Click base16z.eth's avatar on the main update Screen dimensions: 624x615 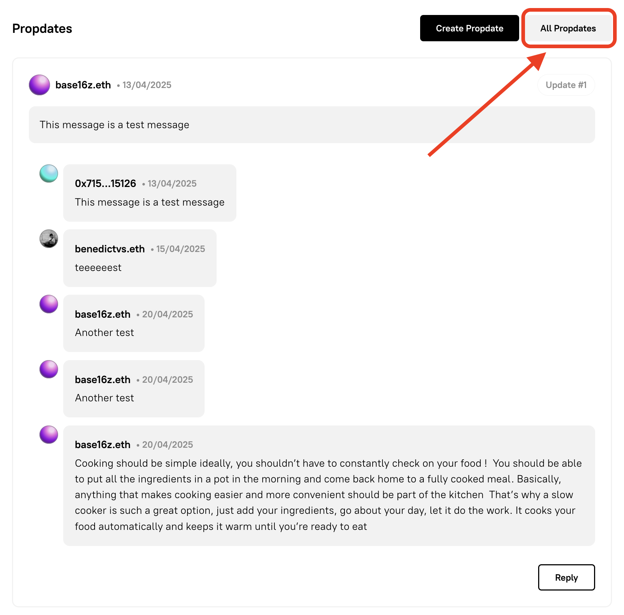tap(39, 85)
